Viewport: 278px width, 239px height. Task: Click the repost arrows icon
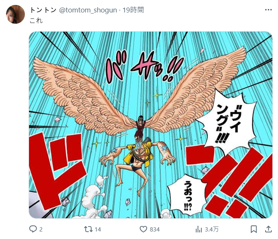pyautogui.click(x=88, y=229)
